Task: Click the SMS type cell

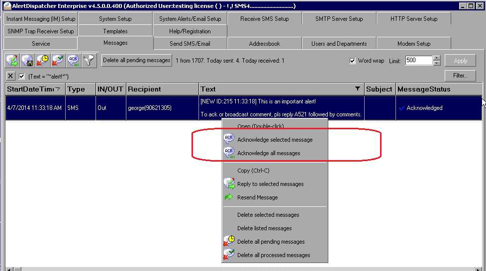Action: [81, 108]
